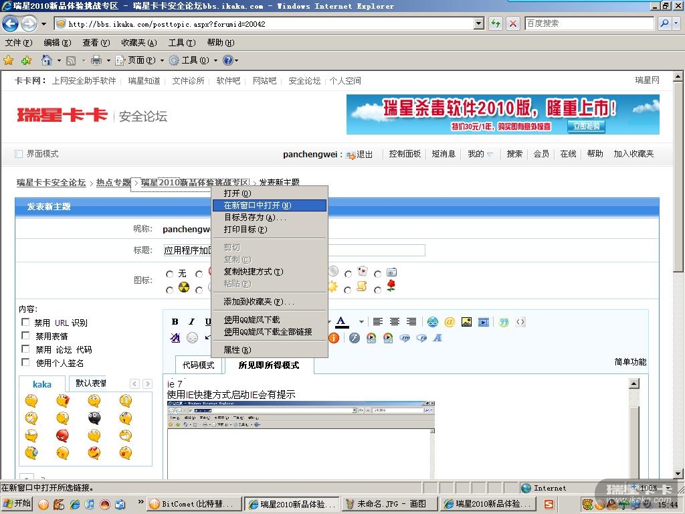Click the 标题 subject input field

pyautogui.click(x=294, y=250)
